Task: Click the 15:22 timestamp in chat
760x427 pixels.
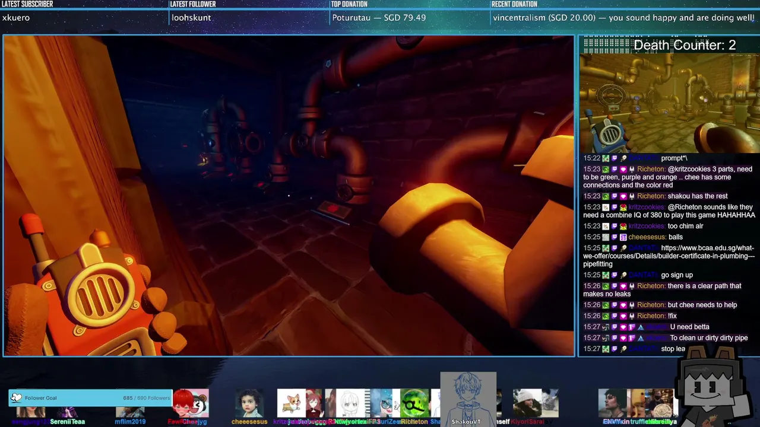Action: click(591, 158)
